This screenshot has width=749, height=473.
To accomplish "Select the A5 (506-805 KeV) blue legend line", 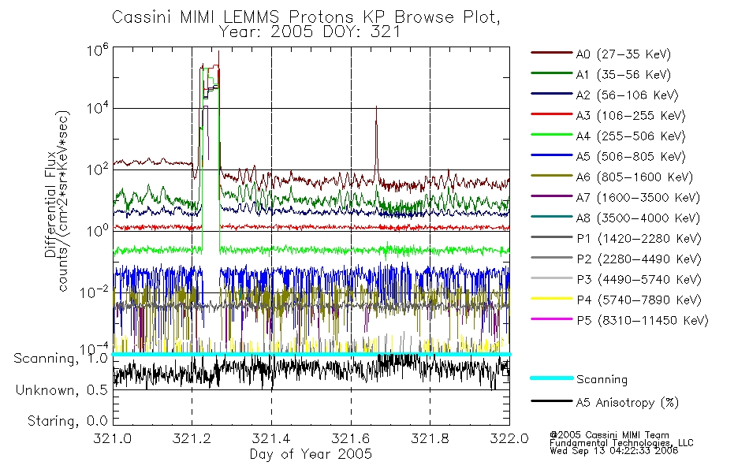I will click(552, 155).
